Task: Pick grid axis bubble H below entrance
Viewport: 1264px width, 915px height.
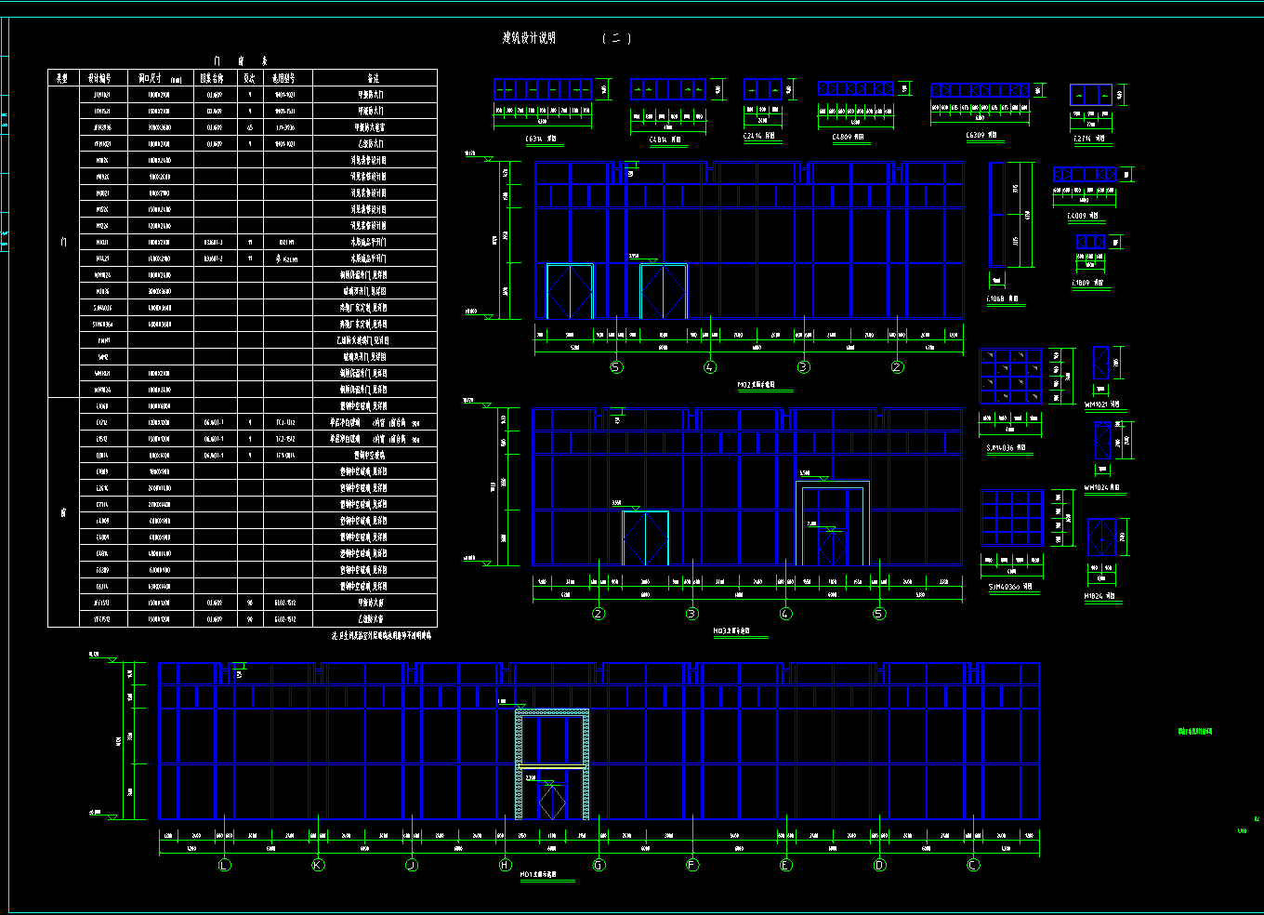Action: [505, 865]
